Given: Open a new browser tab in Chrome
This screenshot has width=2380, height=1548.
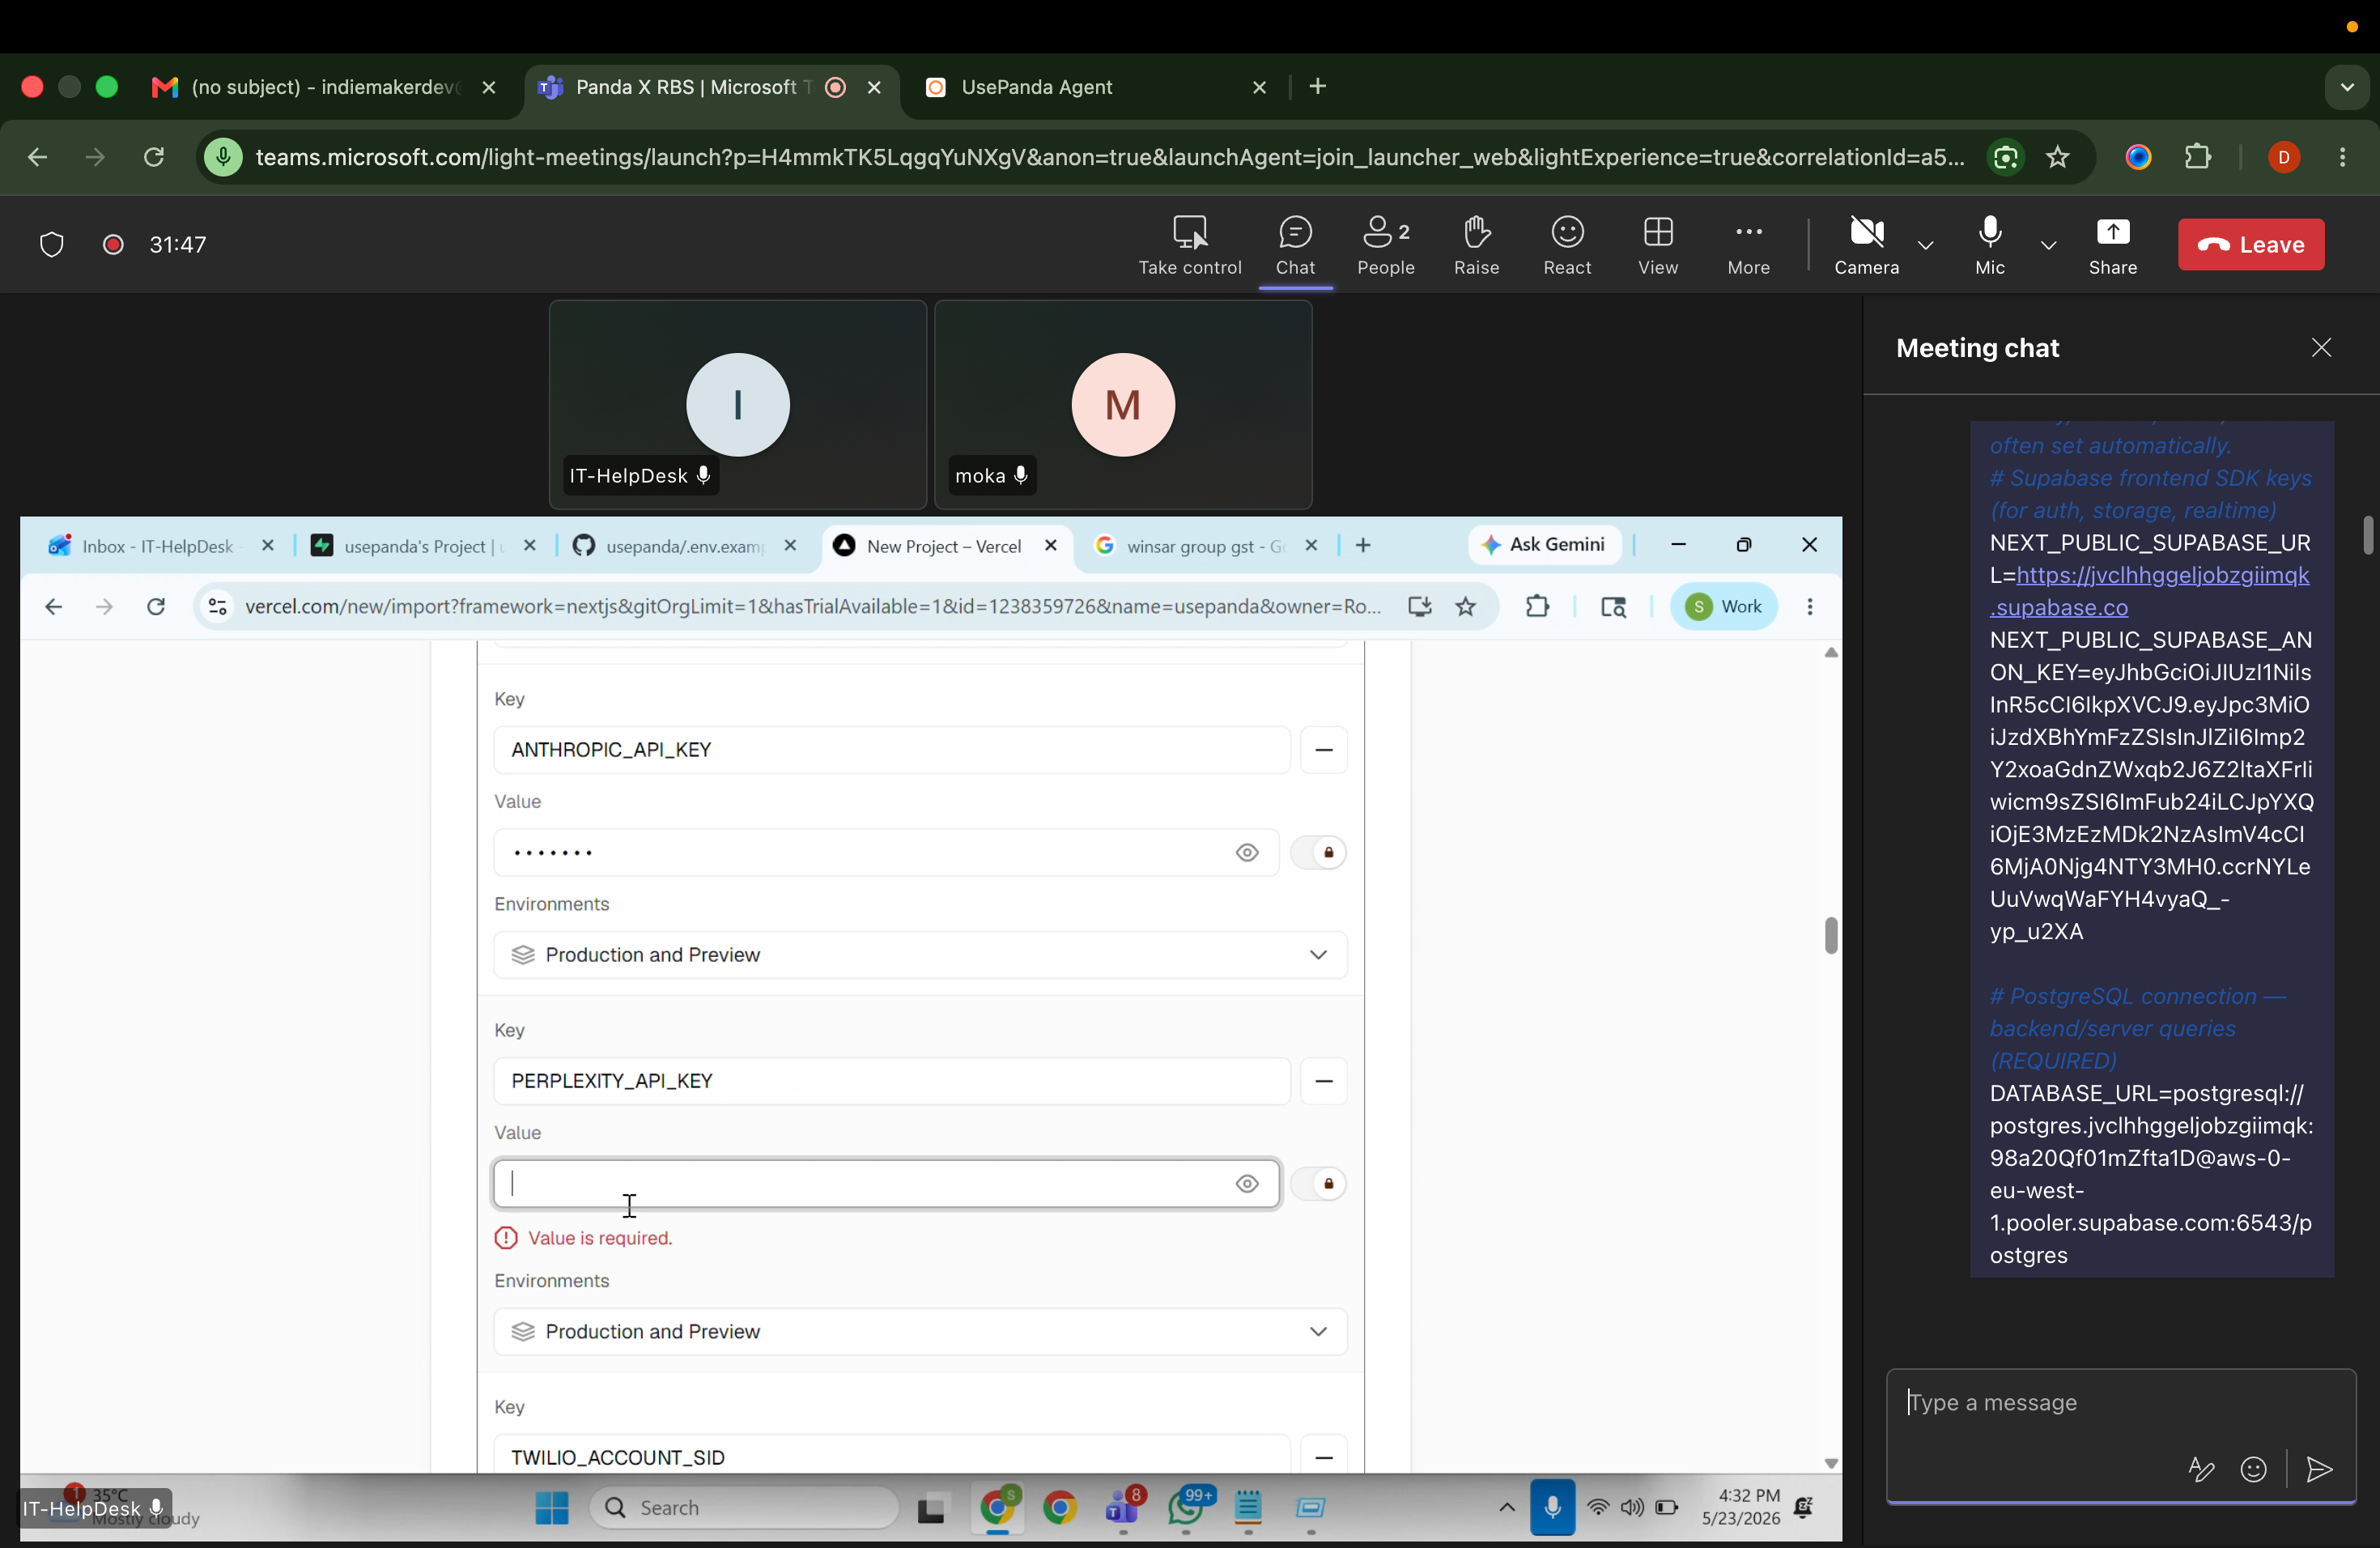Looking at the screenshot, I should [x=1317, y=87].
